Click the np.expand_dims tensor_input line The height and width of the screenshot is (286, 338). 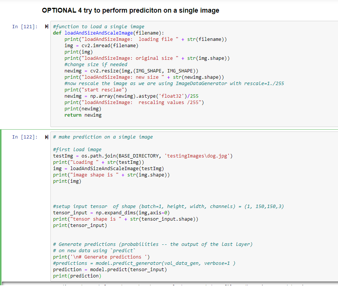(x=111, y=212)
